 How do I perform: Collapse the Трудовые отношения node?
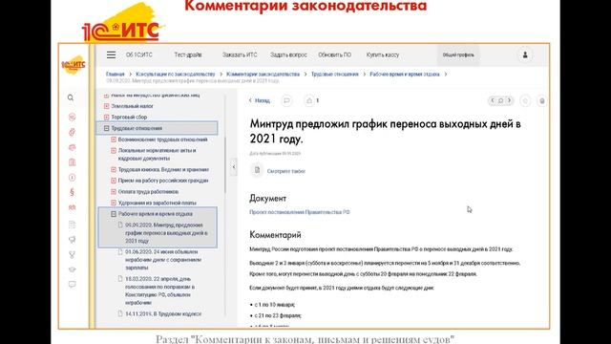point(106,128)
